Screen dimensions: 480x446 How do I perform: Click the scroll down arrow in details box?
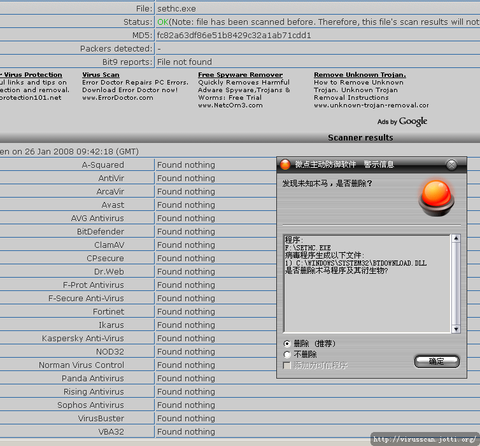[455, 329]
